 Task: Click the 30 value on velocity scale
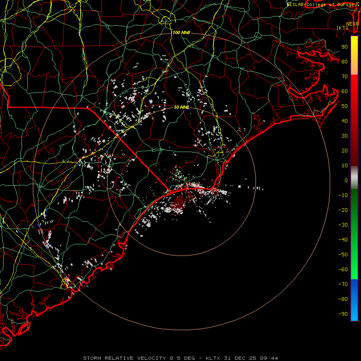pyautogui.click(x=345, y=136)
